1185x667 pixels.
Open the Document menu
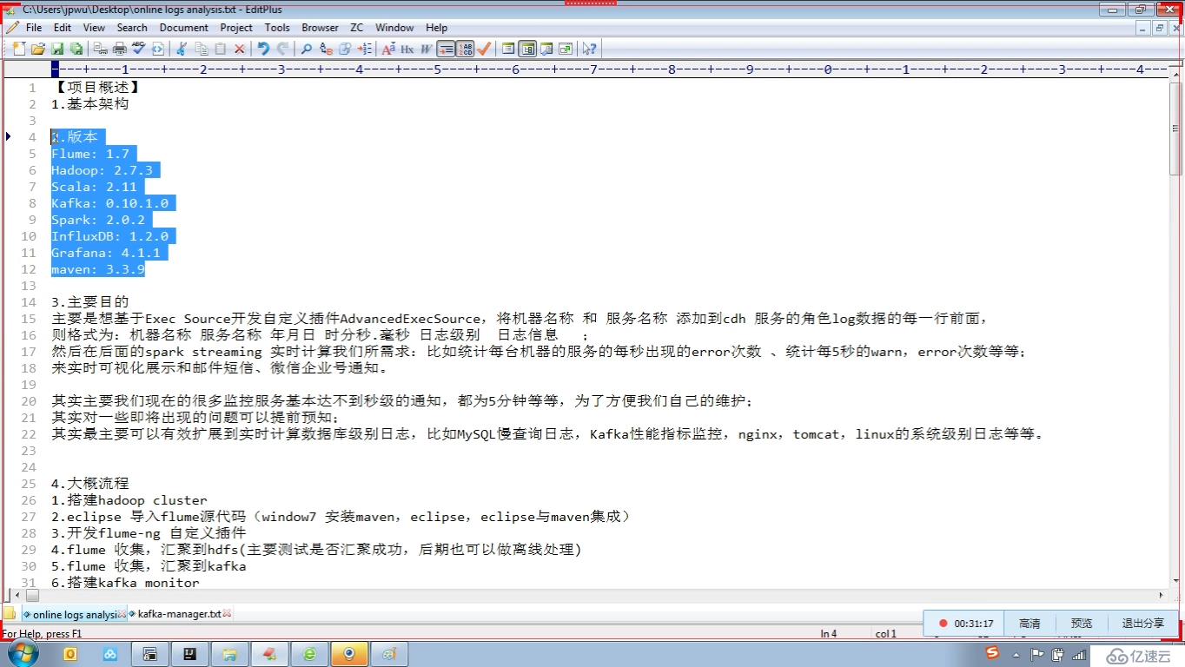tap(184, 28)
